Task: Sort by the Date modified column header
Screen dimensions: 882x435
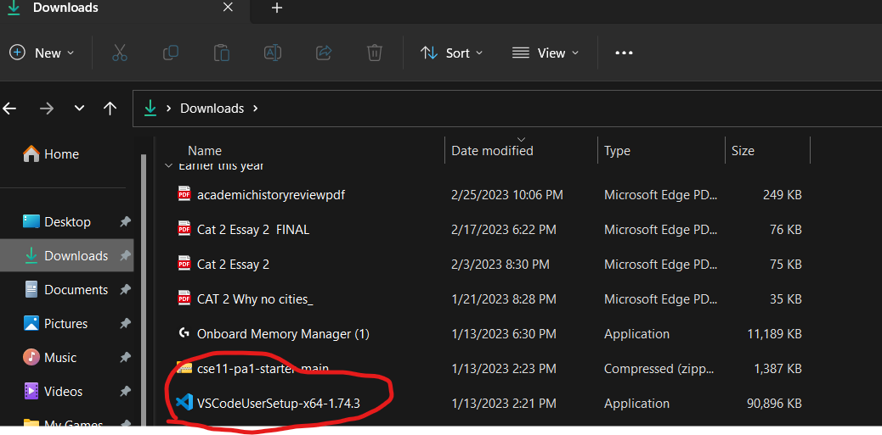Action: [x=492, y=151]
